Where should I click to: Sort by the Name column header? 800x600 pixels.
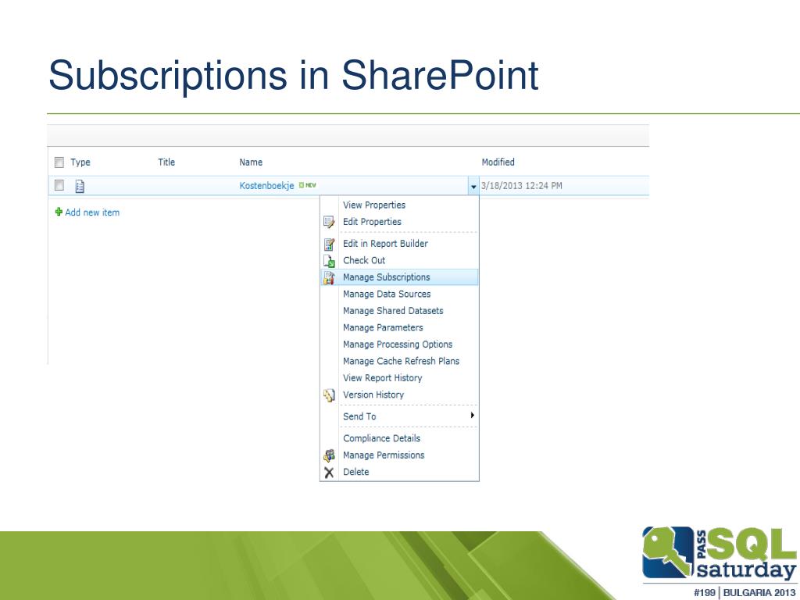tap(251, 162)
